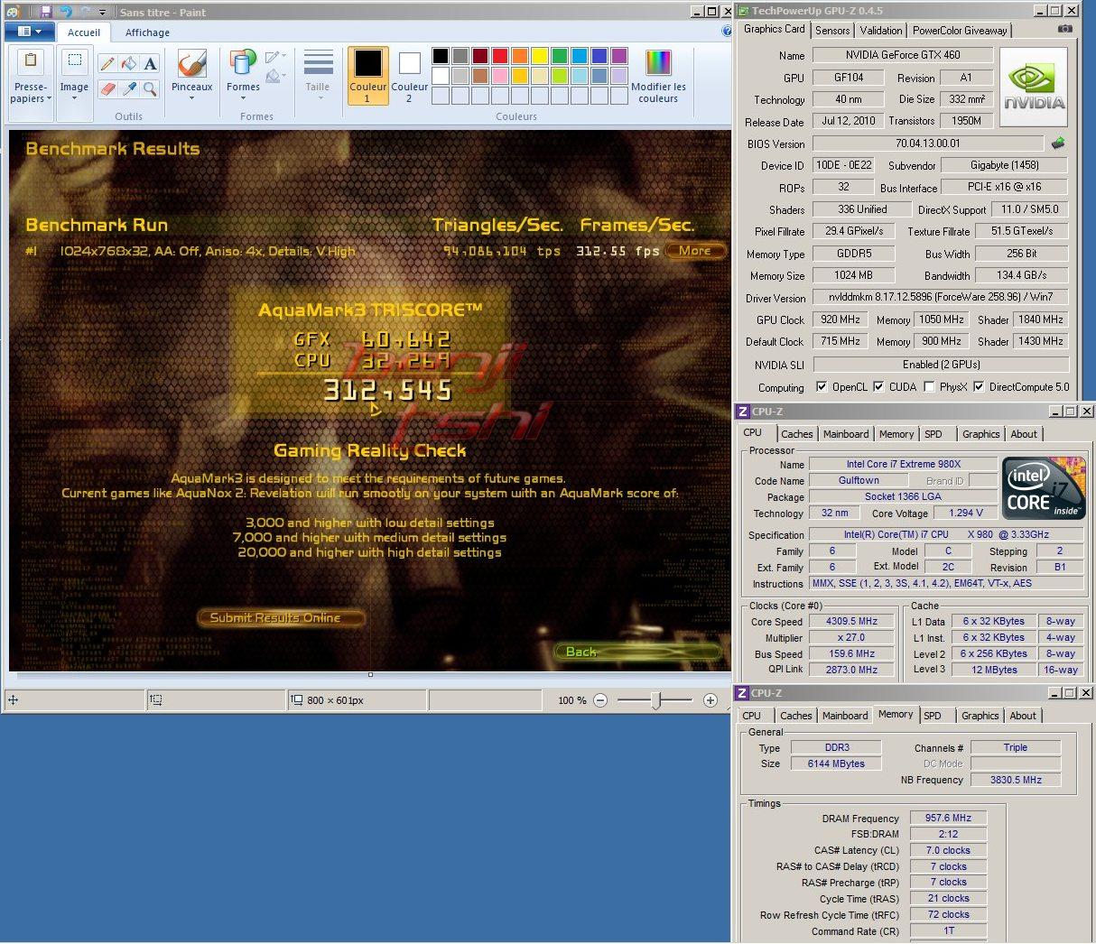
Task: Open the Sensors tab in GPU-Z
Action: [832, 30]
